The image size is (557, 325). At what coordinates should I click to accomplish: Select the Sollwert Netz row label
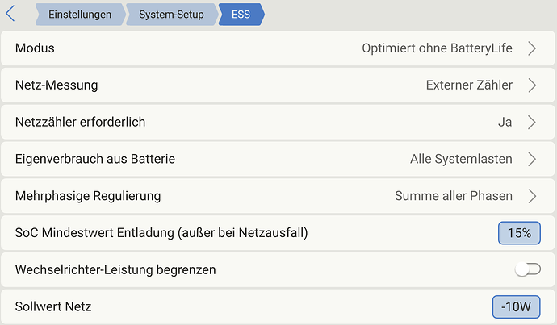click(53, 306)
